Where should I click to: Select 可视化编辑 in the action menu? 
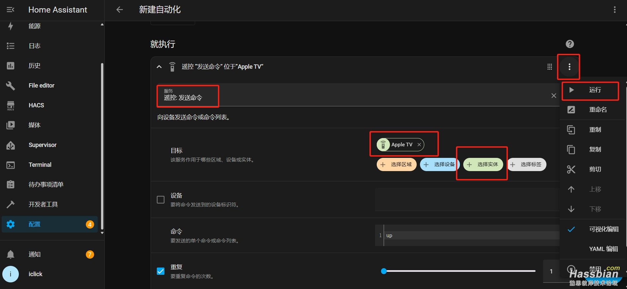[x=593, y=229]
